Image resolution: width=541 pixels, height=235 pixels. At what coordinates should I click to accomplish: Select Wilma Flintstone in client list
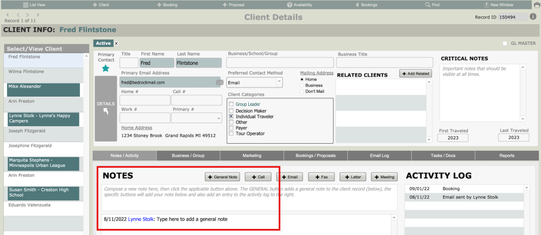tap(44, 75)
